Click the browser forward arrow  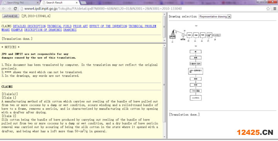9,9
